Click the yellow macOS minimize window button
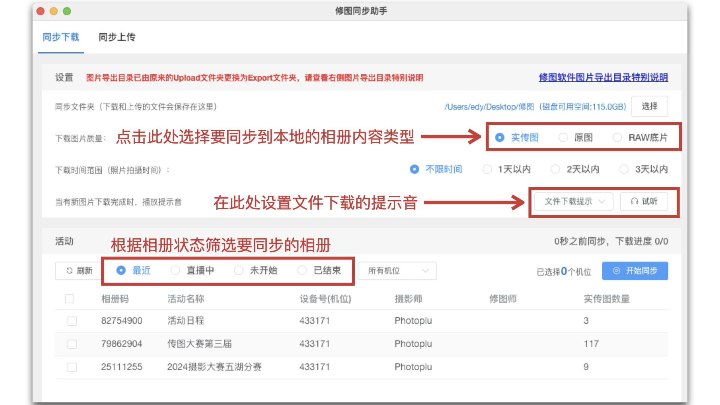This screenshot has width=720, height=405. point(54,11)
